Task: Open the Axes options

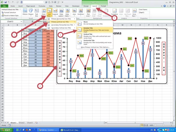Action: coord(74,12)
